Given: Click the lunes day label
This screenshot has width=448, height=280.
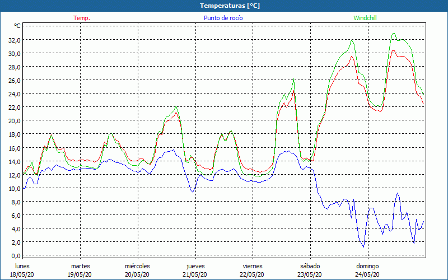Looking at the screenshot, I should [x=22, y=266].
